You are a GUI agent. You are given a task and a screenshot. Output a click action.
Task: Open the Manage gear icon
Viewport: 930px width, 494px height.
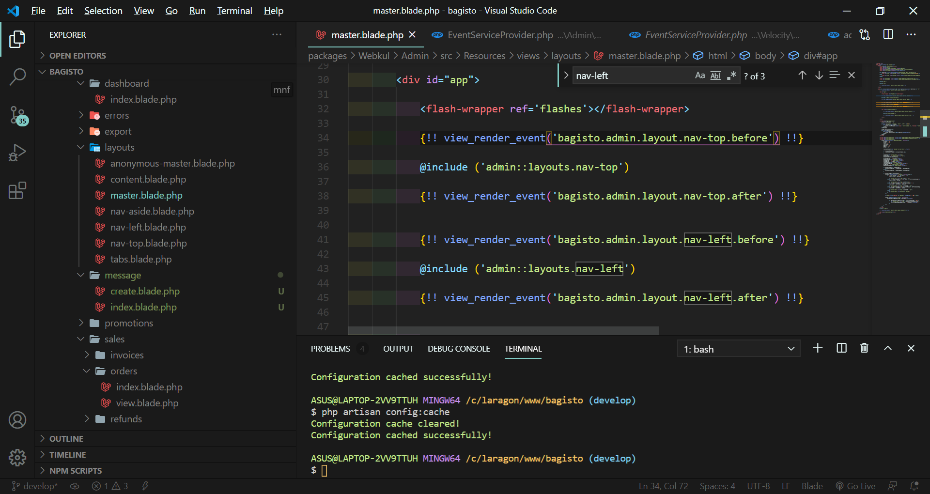pyautogui.click(x=17, y=457)
